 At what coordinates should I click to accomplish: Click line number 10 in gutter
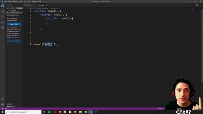pos(30,44)
